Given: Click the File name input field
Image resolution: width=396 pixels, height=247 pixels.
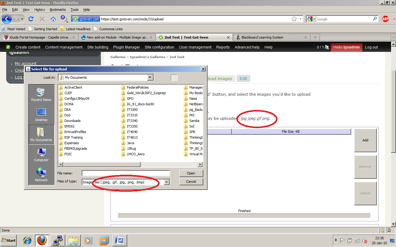Looking at the screenshot, I should point(126,173).
